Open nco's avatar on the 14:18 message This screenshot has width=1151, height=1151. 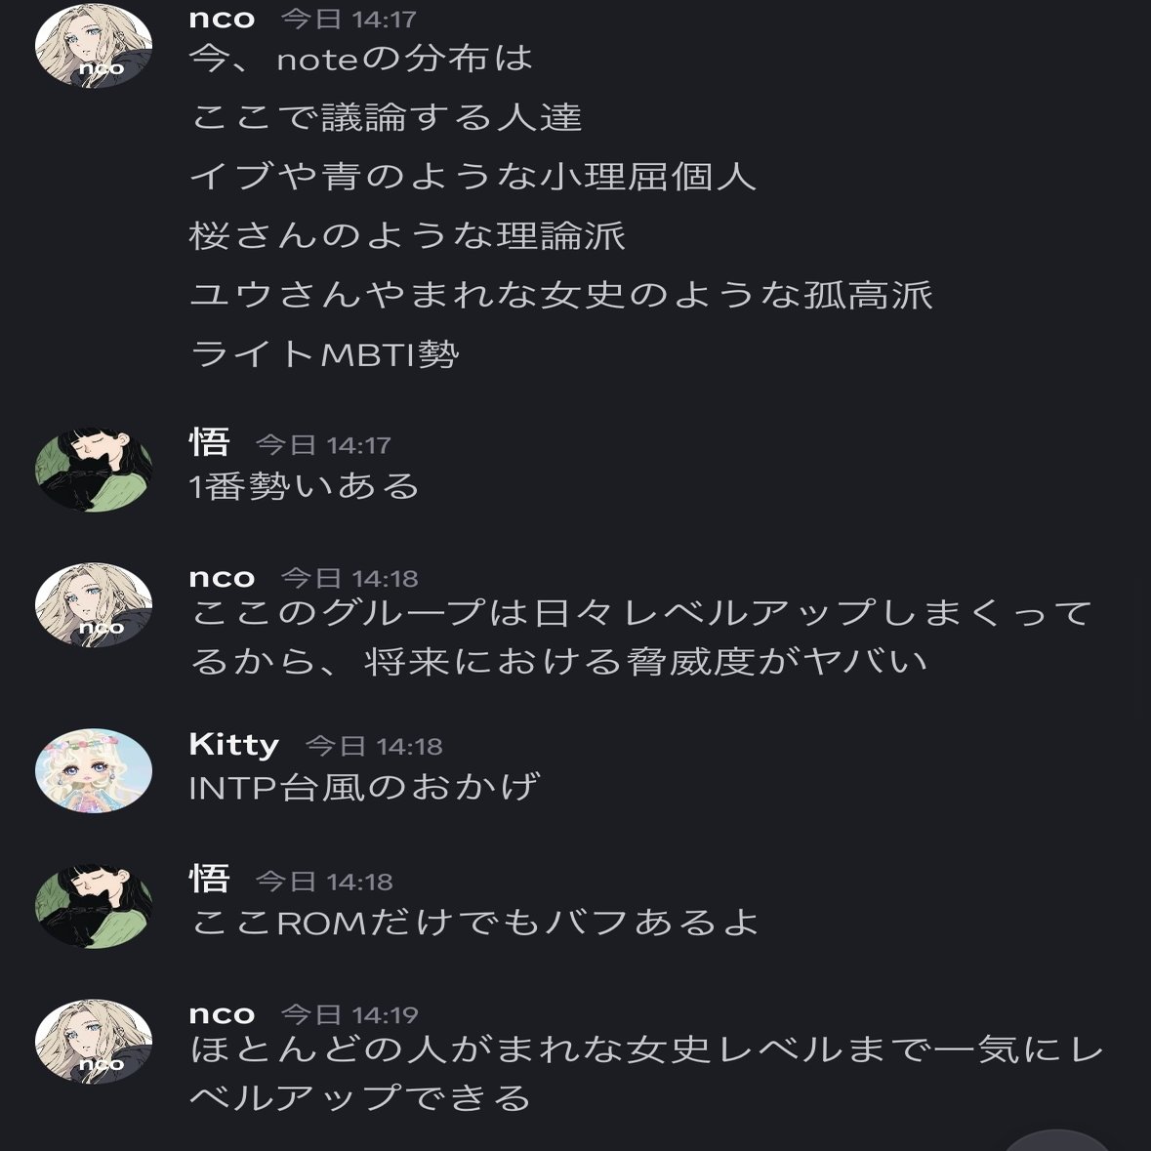tap(94, 605)
